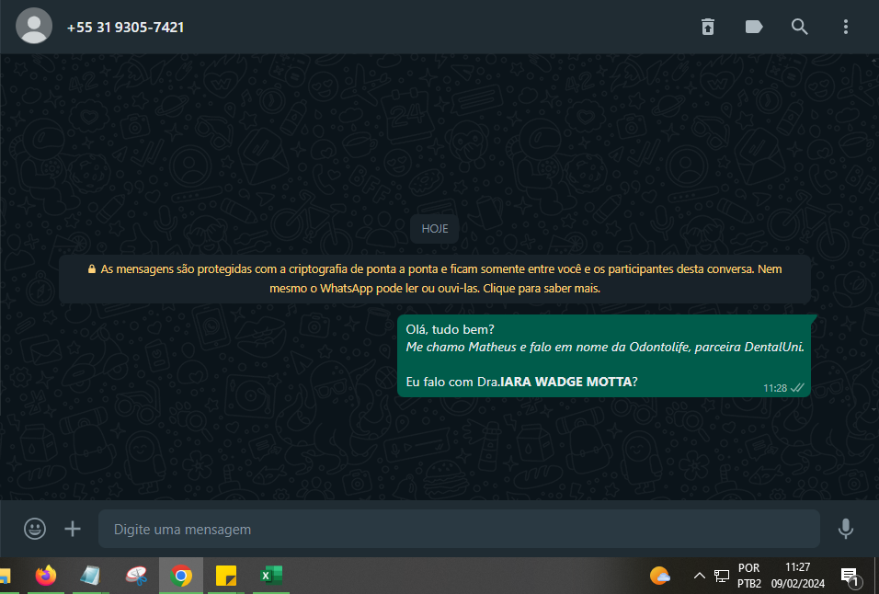
Task: Click the network display tray icon
Action: (722, 576)
